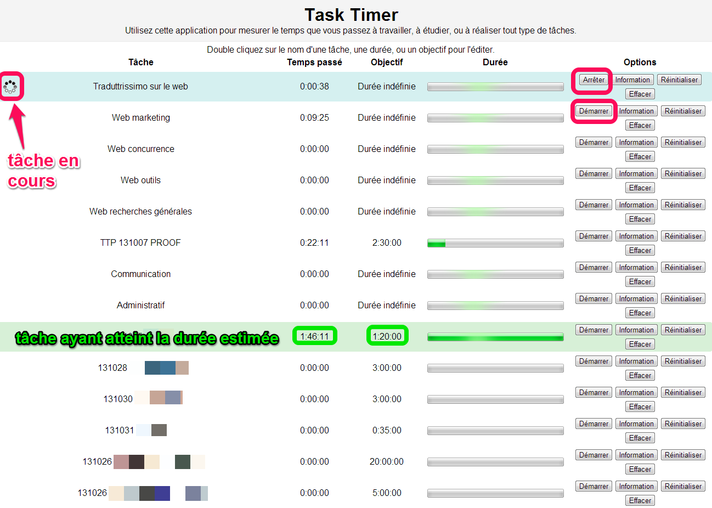Effacer the Web recherches générales task
The image size is (712, 508).
[x=640, y=219]
